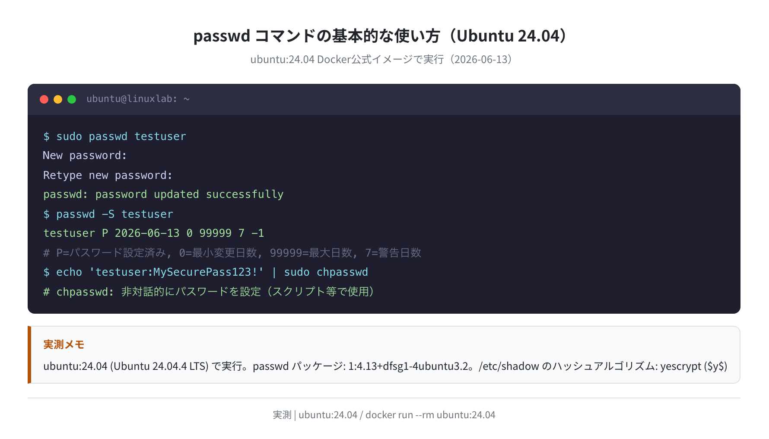Screen dimensions: 769x439
Task: Click the orange 実測メモ heading
Action: click(64, 344)
